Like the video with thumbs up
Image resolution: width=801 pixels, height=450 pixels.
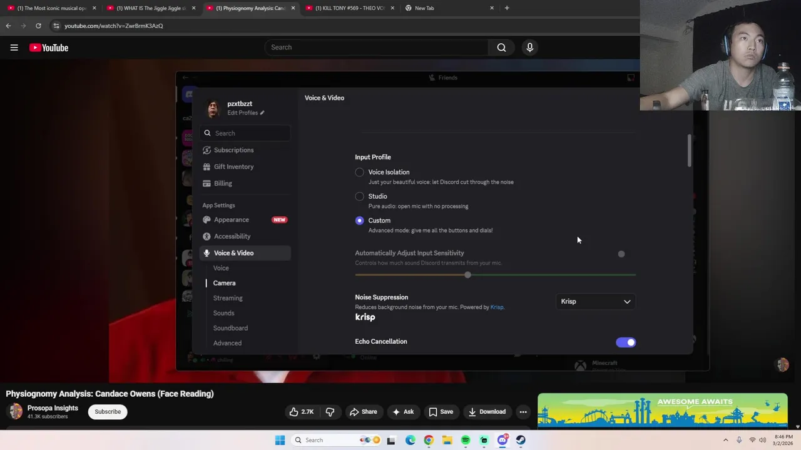point(301,412)
